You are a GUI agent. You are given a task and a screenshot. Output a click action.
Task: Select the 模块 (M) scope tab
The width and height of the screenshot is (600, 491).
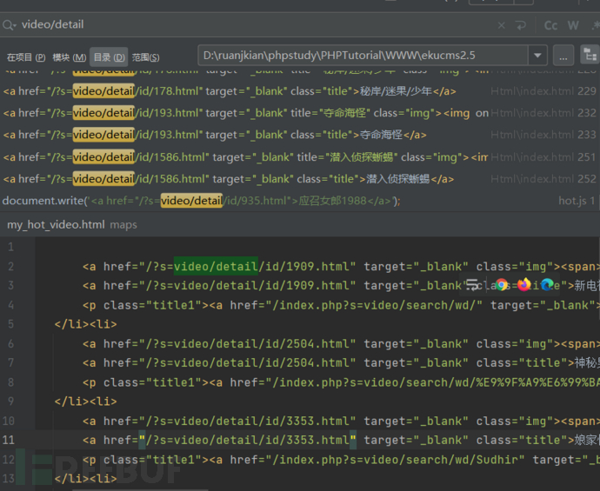[70, 56]
